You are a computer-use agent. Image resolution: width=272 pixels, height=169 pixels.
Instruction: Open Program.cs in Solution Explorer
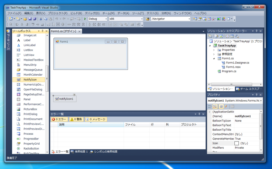(x=229, y=71)
